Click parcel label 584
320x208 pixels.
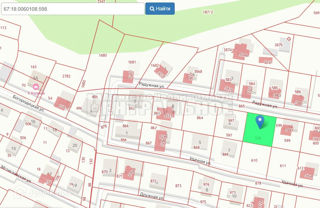(252, 84)
